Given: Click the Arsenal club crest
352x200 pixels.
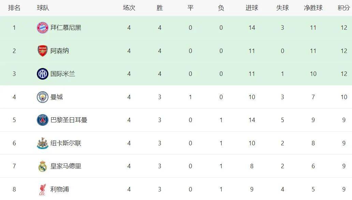Looking at the screenshot, I should [x=43, y=51].
